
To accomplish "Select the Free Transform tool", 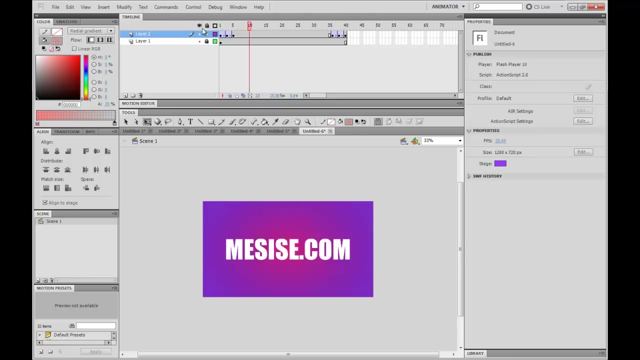I will click(x=147, y=121).
